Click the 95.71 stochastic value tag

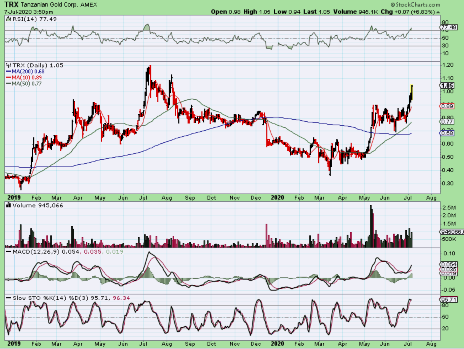pyautogui.click(x=448, y=300)
